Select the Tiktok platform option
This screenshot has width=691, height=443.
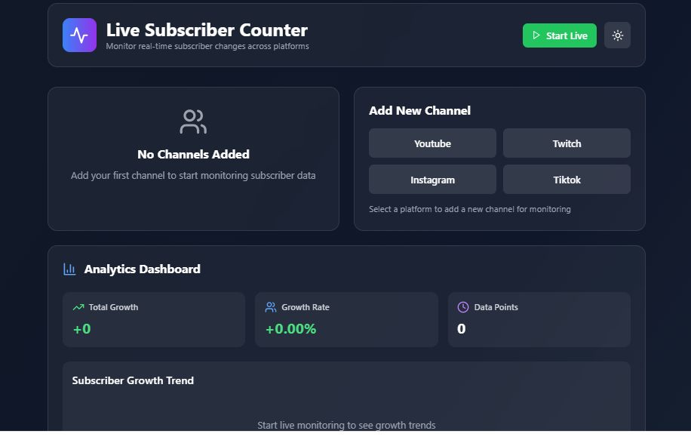tap(567, 179)
